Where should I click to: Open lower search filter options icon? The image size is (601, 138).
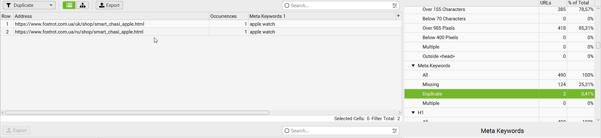[395, 131]
